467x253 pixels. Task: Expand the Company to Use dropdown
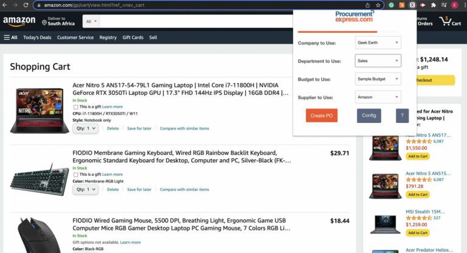[x=378, y=43]
